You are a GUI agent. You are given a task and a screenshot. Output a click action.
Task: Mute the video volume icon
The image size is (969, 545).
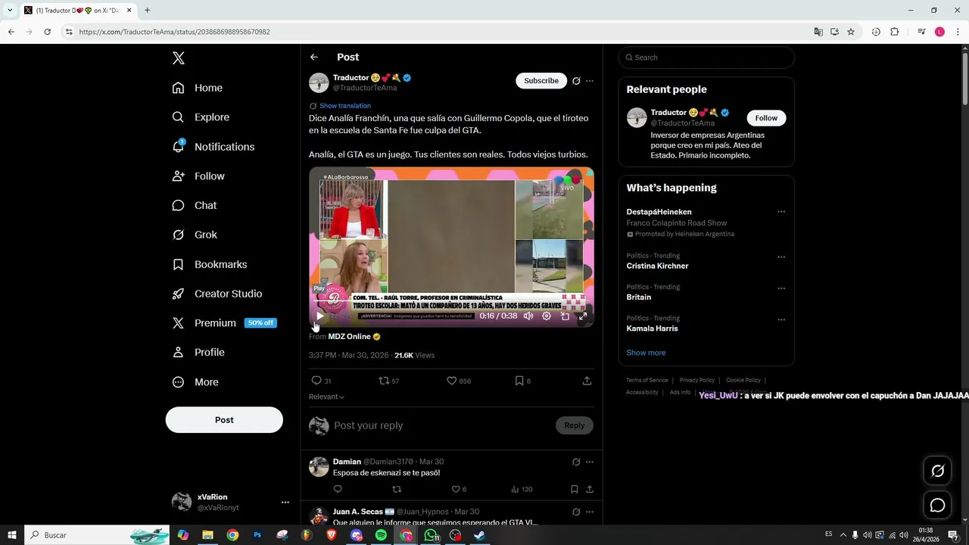528,316
